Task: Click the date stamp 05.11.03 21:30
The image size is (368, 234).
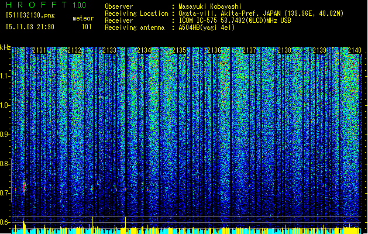Action: pos(30,27)
